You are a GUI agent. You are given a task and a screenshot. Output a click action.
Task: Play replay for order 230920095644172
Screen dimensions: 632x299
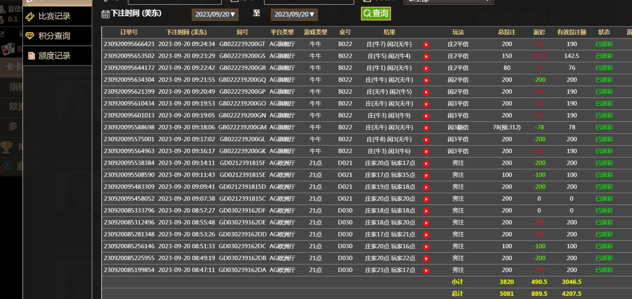pos(426,68)
